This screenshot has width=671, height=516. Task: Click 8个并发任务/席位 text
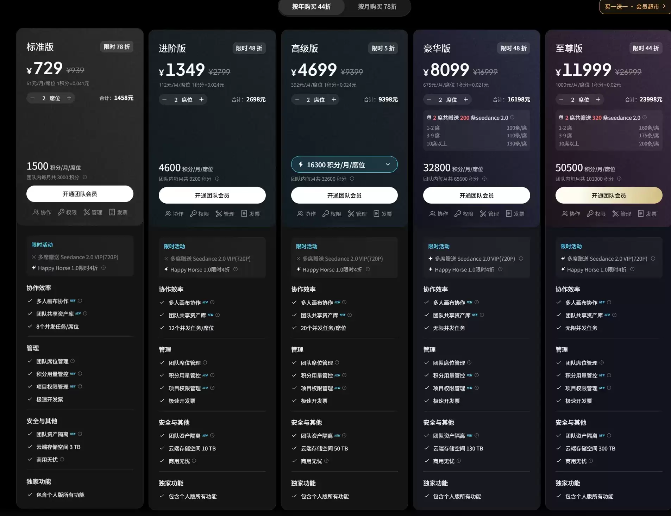click(58, 327)
